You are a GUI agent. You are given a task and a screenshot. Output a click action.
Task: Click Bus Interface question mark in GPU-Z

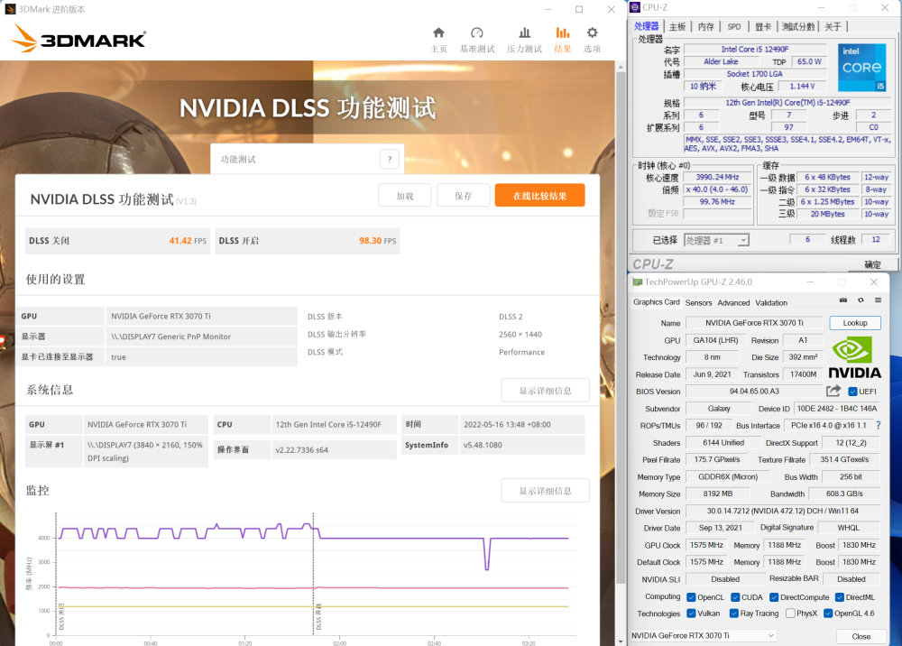(878, 426)
